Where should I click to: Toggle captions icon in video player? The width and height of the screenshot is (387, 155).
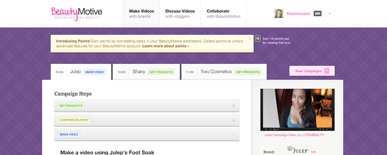tap(320, 129)
